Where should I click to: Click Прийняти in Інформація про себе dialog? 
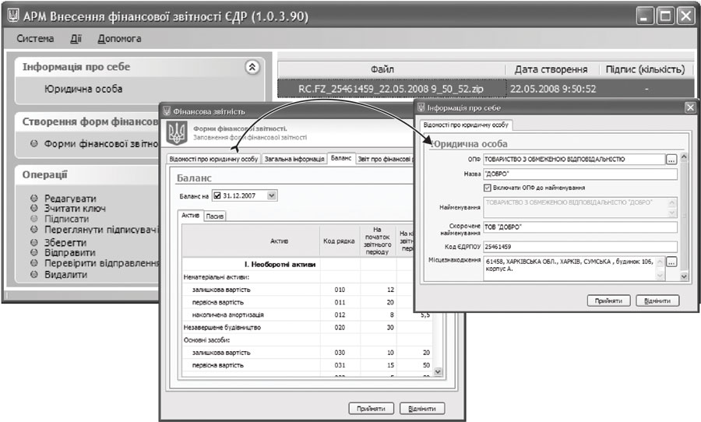click(x=608, y=301)
